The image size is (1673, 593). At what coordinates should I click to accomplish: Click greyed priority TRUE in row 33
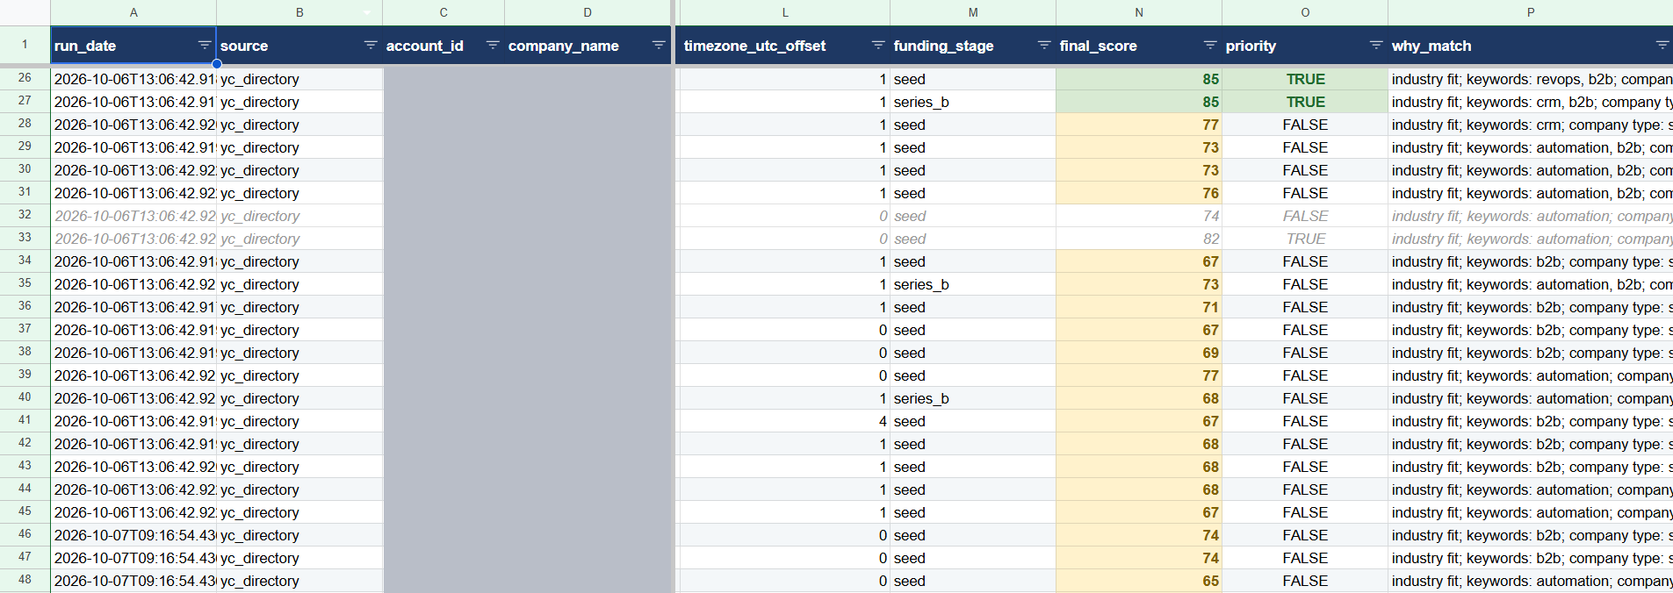[x=1305, y=239]
